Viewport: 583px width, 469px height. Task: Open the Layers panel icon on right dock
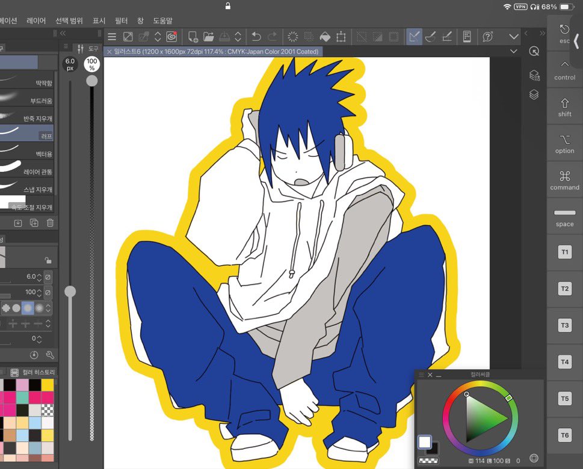click(534, 95)
